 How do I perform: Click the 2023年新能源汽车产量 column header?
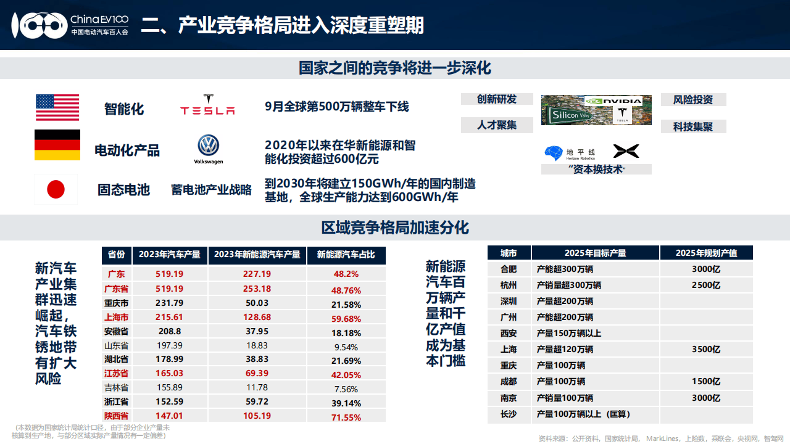pos(257,254)
